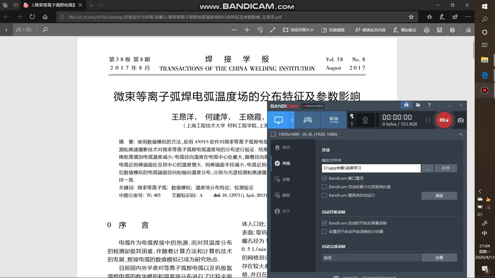This screenshot has height=278, width=495.
Task: Go to Edge home page
Action: coord(45,17)
